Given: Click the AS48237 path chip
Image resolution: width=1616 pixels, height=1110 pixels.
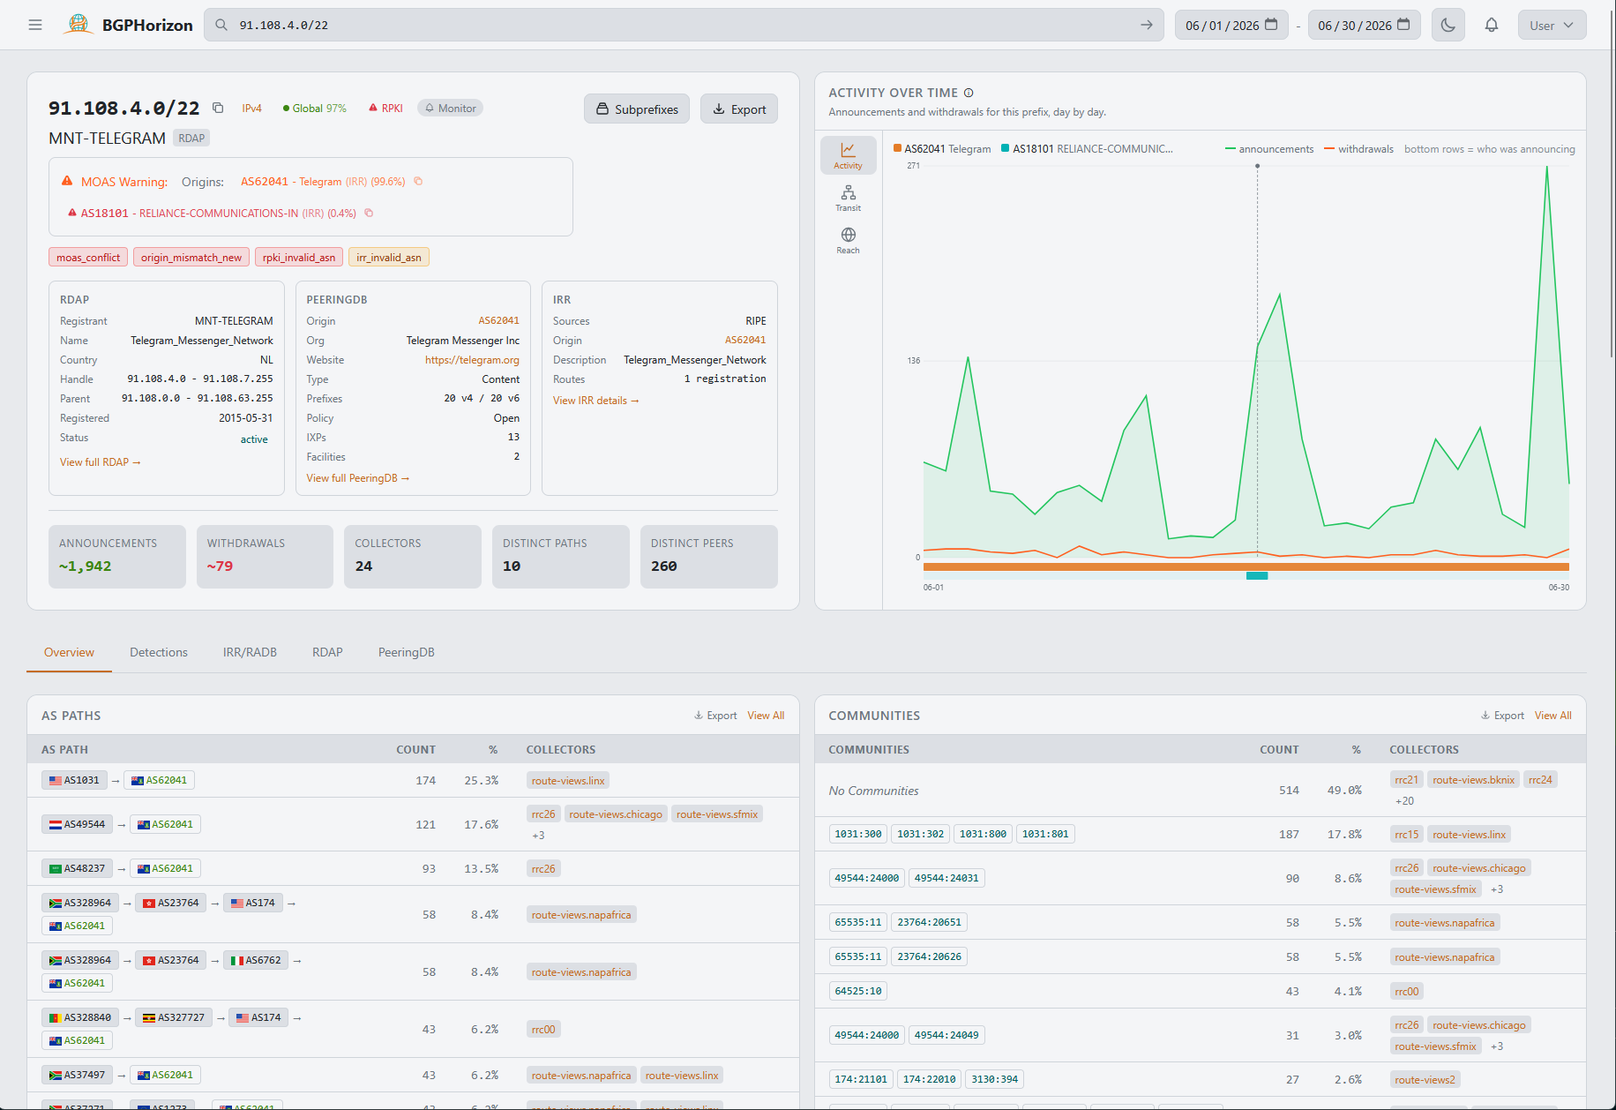Looking at the screenshot, I should pos(77,868).
